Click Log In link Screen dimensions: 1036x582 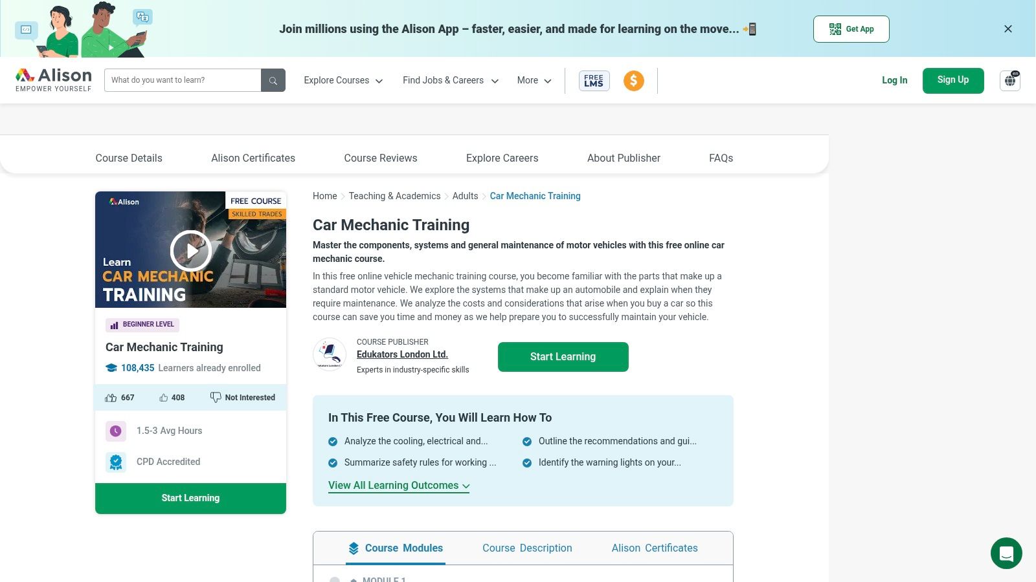(894, 80)
